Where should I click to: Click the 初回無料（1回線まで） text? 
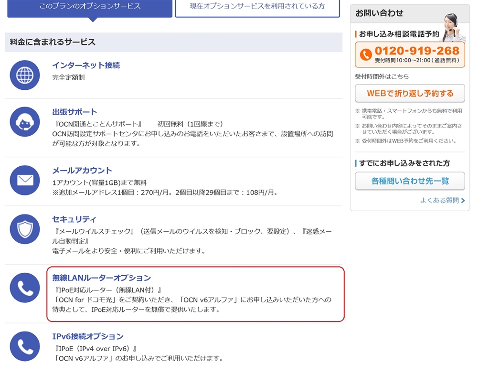tap(190, 124)
